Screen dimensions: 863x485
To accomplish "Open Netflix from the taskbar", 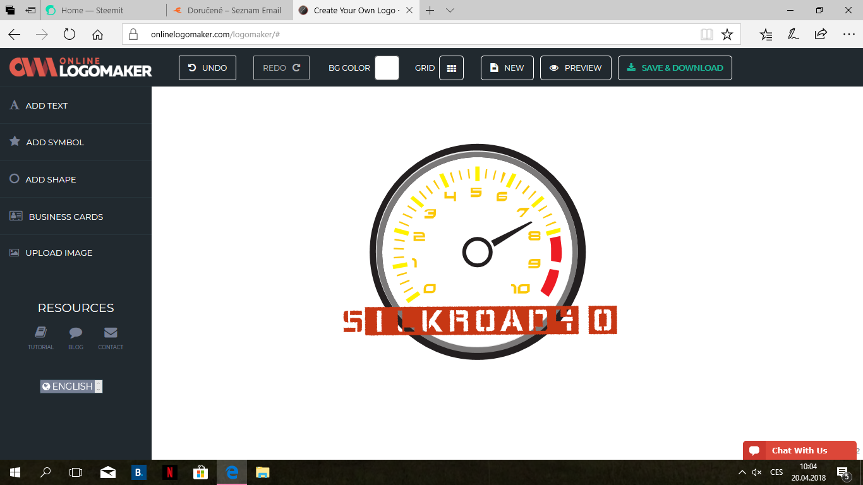I will (170, 472).
